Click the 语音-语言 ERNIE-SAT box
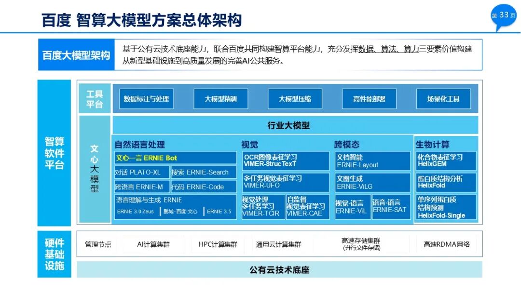 [x=391, y=207]
